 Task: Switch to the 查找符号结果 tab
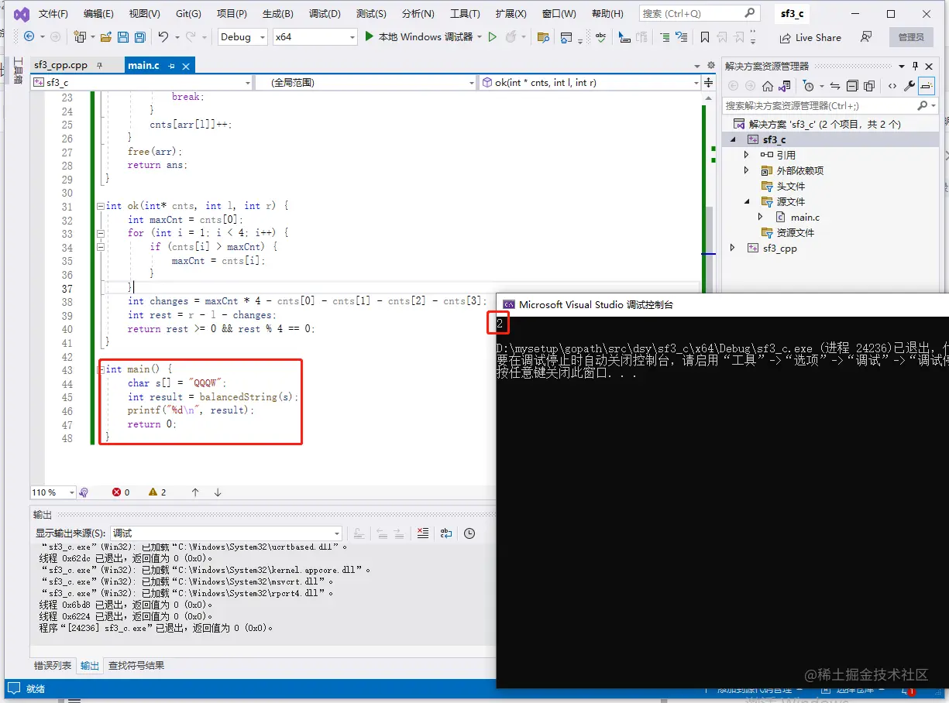[x=136, y=666]
